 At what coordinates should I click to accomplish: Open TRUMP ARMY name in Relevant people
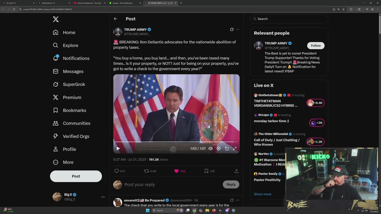(276, 43)
